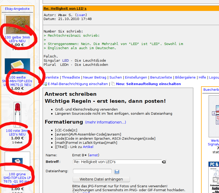Image resolution: width=219 pixels, height=193 pixels.
Task: Open the Bildergalerie
Action: point(185,77)
